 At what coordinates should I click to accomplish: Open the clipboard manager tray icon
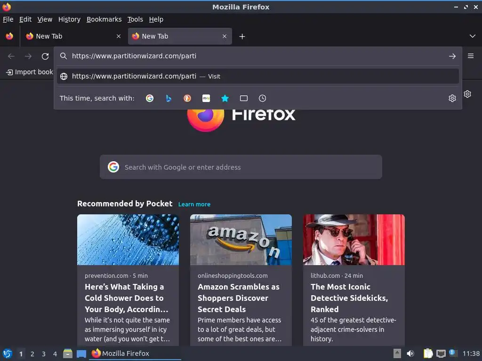[x=428, y=353]
